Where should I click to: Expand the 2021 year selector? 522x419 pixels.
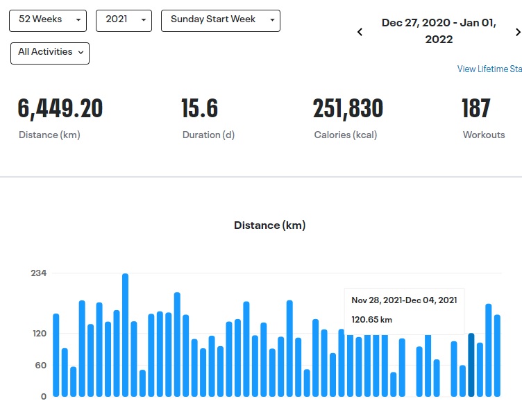[124, 21]
